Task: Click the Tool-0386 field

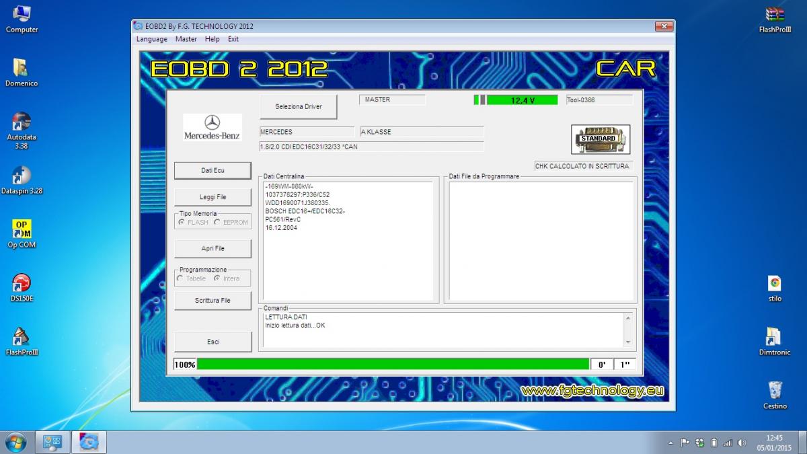Action: 599,100
